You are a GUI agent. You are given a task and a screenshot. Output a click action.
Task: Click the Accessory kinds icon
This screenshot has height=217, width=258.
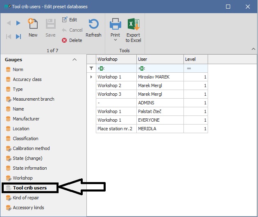click(8, 208)
